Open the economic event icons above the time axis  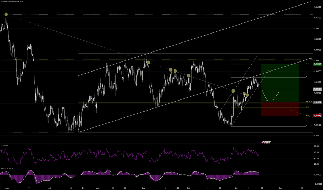(x=266, y=142)
